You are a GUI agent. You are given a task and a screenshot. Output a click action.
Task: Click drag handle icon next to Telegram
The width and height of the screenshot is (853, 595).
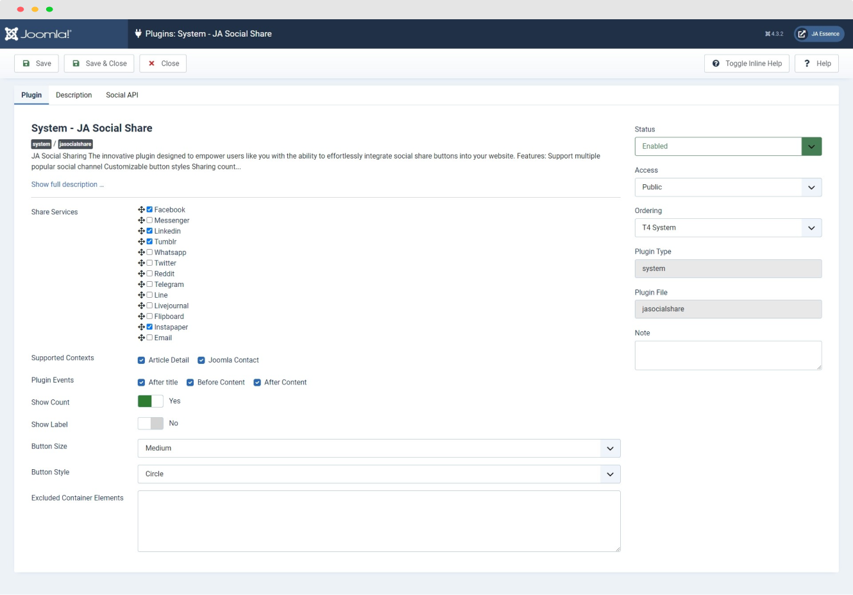pyautogui.click(x=141, y=284)
